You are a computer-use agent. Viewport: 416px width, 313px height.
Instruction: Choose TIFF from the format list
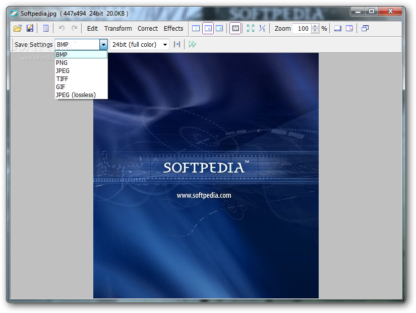click(x=81, y=79)
